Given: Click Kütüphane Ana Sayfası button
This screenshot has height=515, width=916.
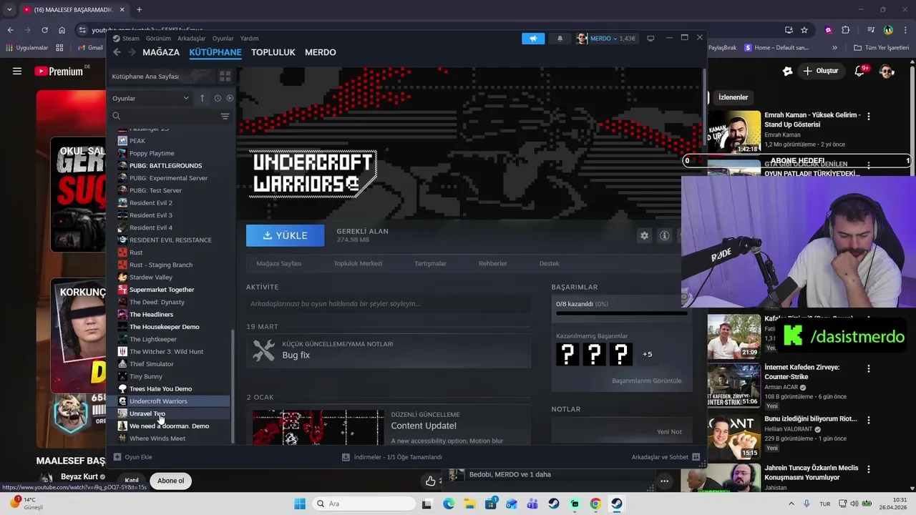Looking at the screenshot, I should 161,77.
